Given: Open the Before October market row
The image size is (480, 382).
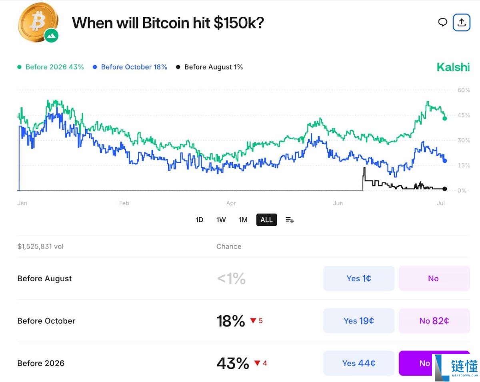Looking at the screenshot, I should click(x=46, y=321).
